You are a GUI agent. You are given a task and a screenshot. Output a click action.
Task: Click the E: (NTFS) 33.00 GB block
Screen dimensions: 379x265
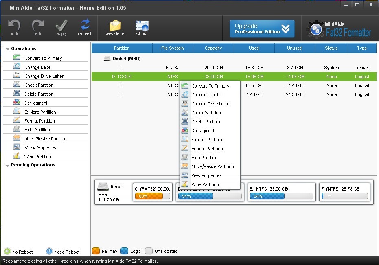point(282,192)
